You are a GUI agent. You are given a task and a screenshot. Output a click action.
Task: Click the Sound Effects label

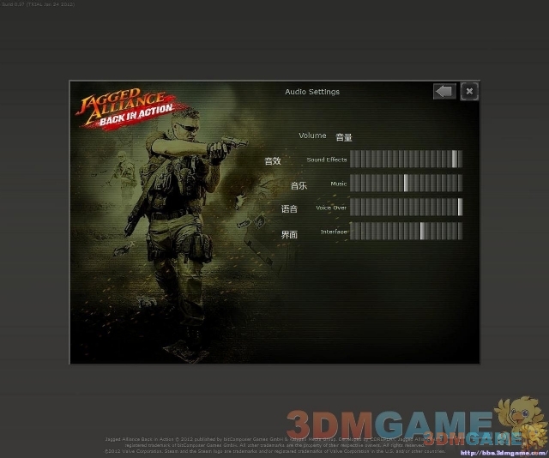[x=327, y=160]
